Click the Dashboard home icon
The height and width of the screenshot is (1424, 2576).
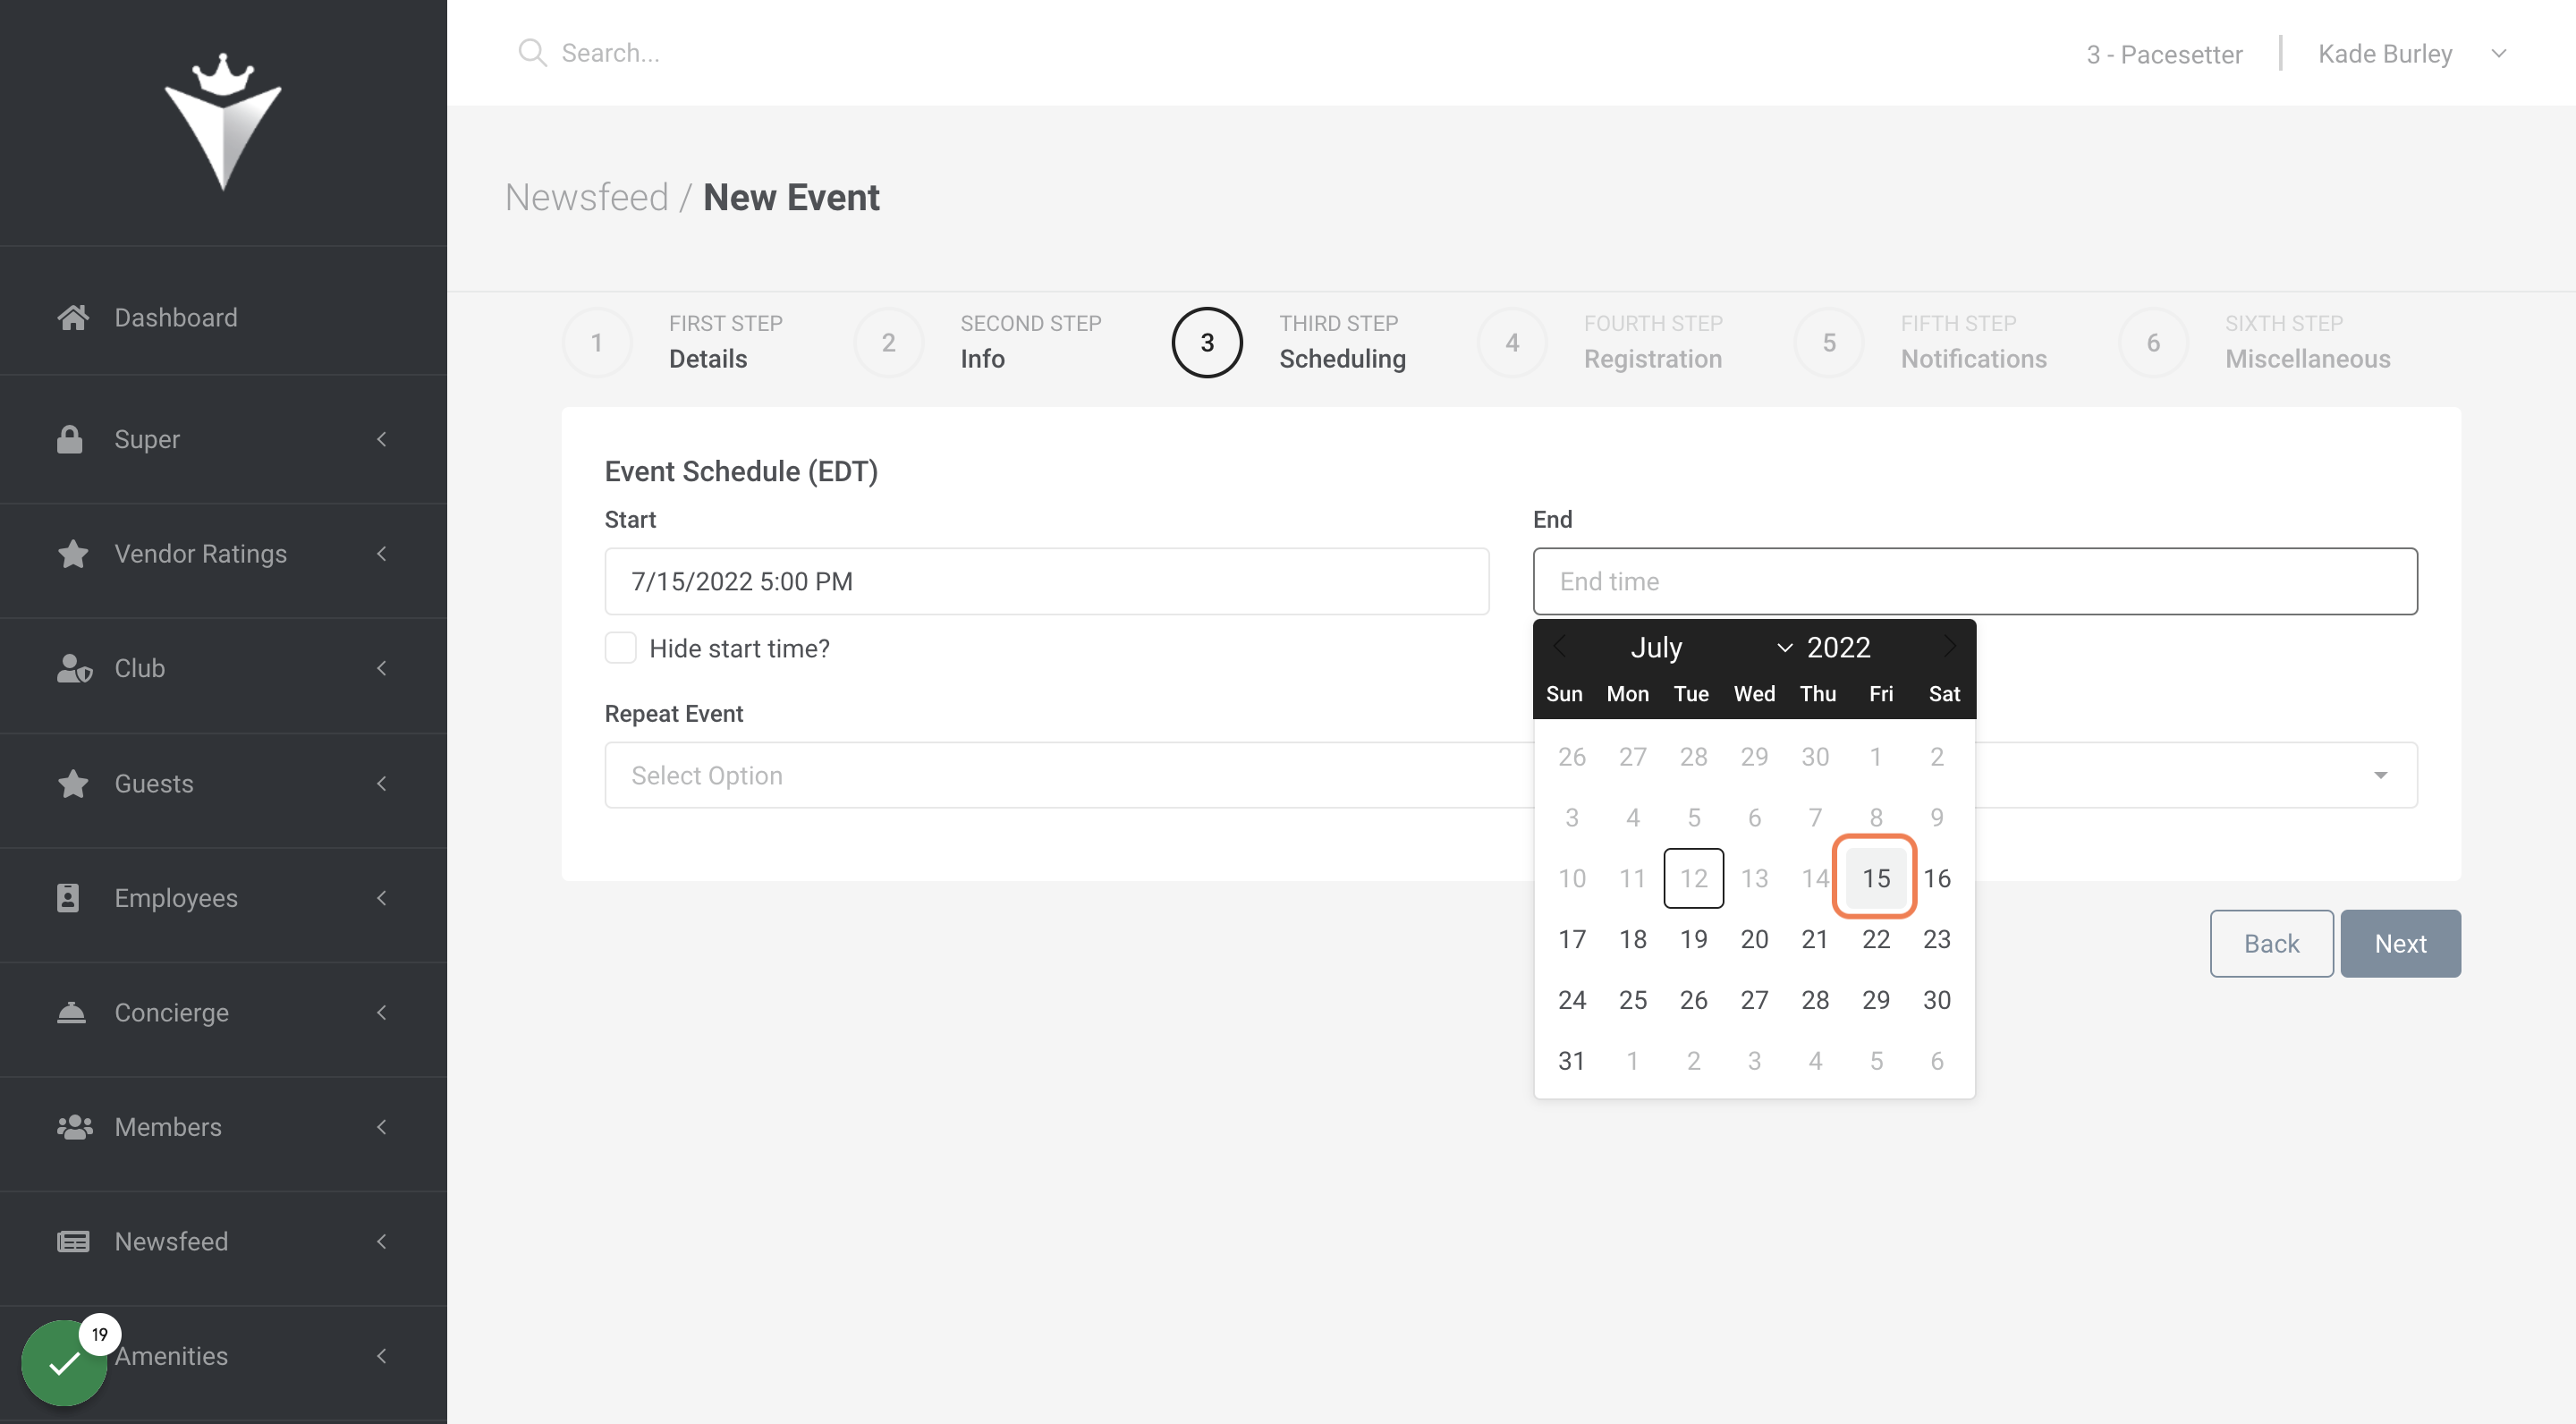pos(73,318)
